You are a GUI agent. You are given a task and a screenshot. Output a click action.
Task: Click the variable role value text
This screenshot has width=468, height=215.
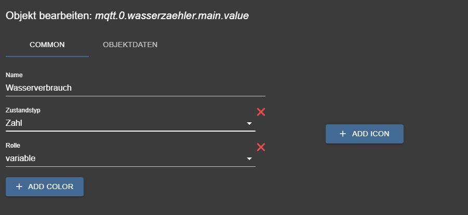point(21,159)
